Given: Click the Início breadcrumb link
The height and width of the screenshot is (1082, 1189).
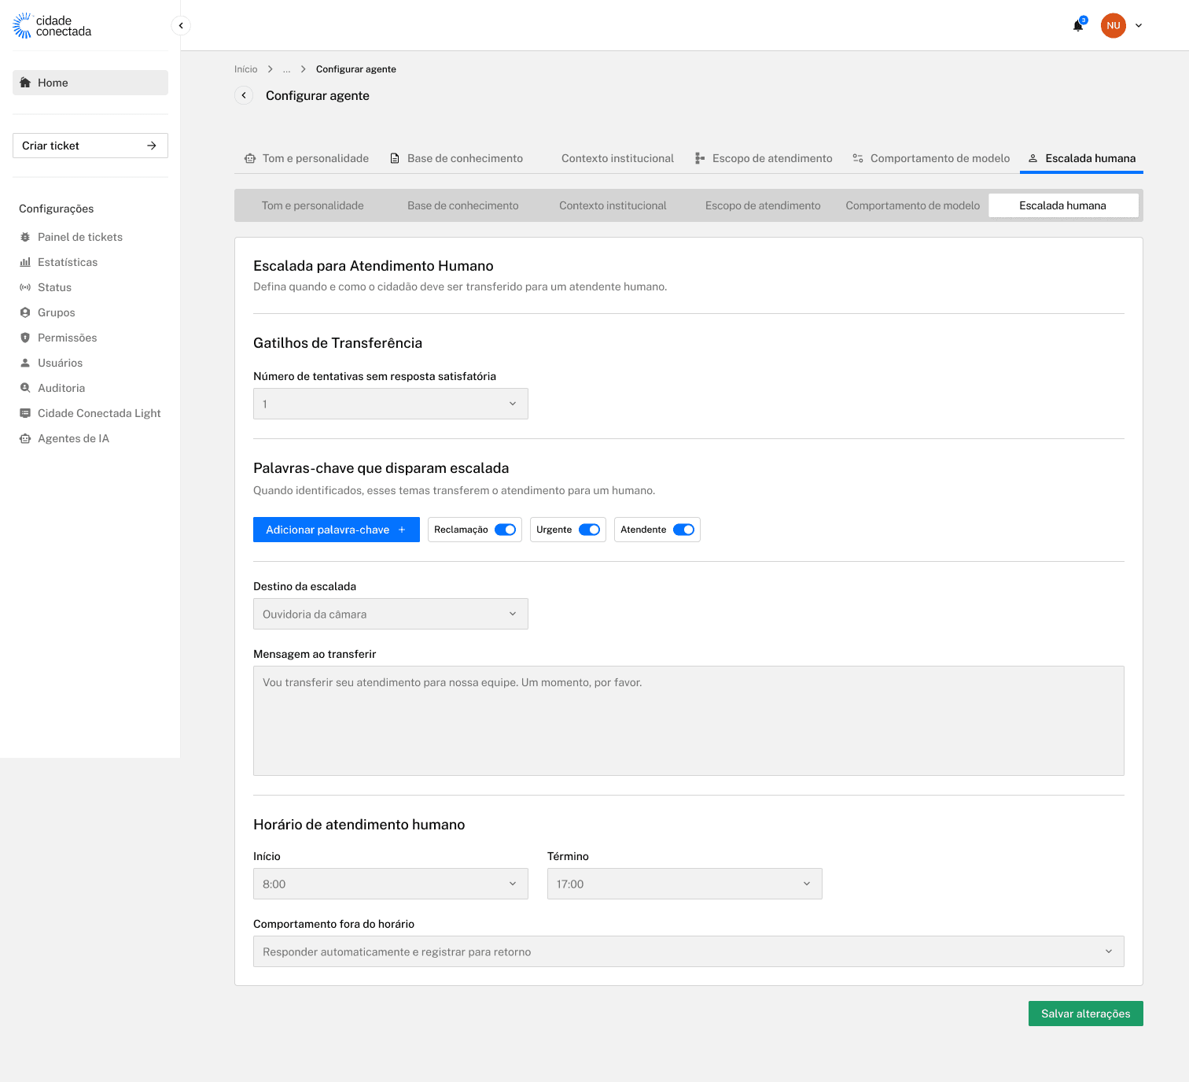Looking at the screenshot, I should (x=245, y=69).
